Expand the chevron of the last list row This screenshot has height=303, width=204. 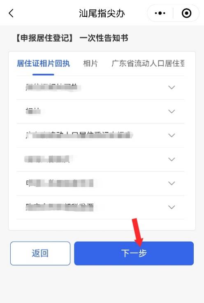[172, 207]
